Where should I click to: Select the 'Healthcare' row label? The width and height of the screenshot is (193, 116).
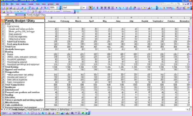10,87
